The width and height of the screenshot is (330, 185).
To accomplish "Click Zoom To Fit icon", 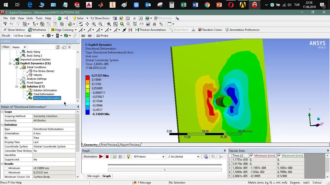I will (x=109, y=24).
